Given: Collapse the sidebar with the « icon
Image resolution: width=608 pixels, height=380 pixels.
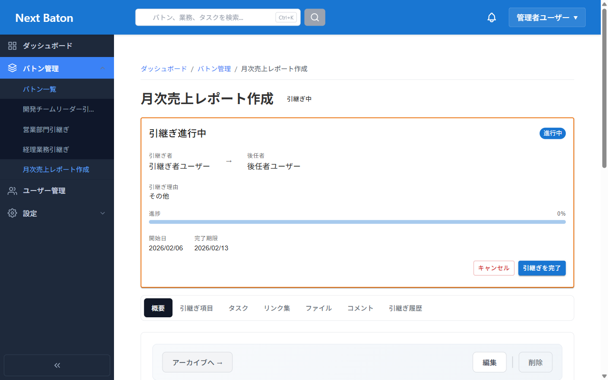Looking at the screenshot, I should [x=57, y=365].
